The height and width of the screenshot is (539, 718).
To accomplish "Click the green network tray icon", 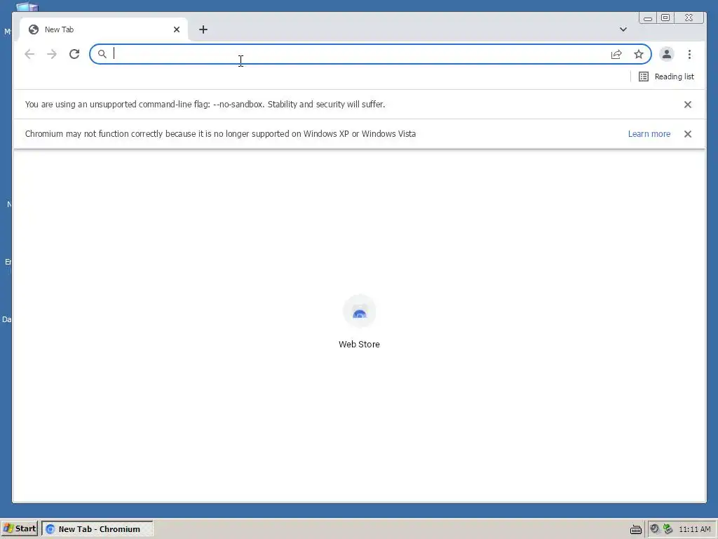I will click(668, 529).
